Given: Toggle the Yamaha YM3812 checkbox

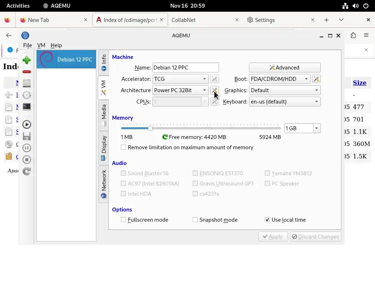Looking at the screenshot, I should [267, 173].
